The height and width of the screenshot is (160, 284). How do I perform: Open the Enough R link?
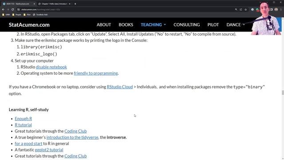pos(24,119)
